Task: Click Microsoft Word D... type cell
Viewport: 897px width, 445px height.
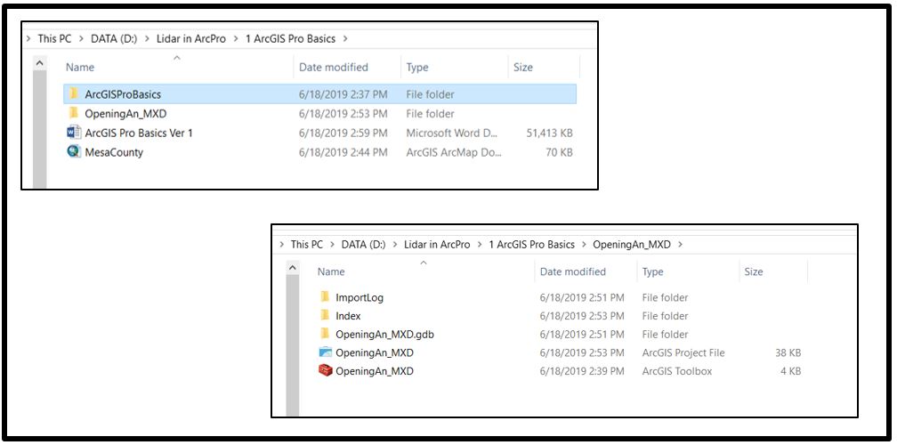Action: tap(452, 133)
